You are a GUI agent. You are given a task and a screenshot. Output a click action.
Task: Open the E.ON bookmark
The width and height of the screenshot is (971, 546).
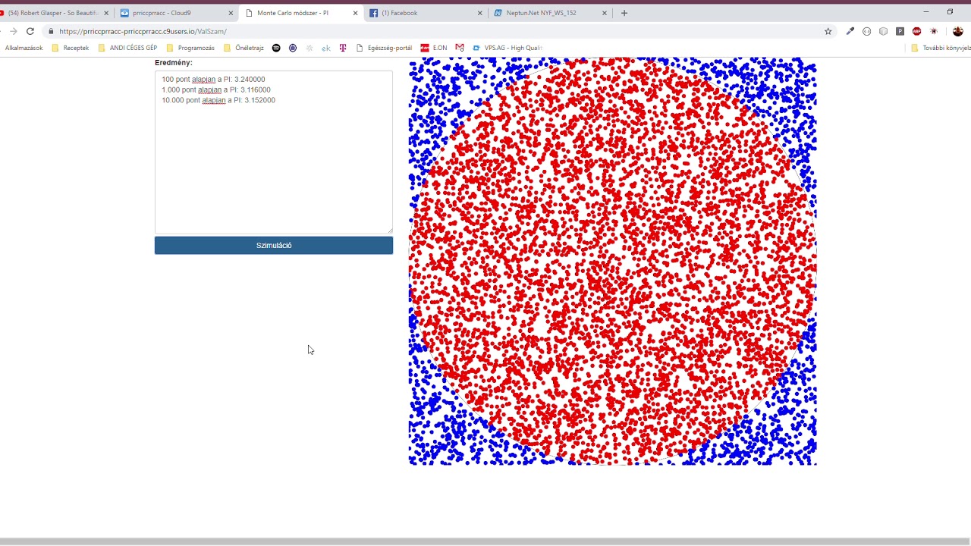[x=434, y=48]
